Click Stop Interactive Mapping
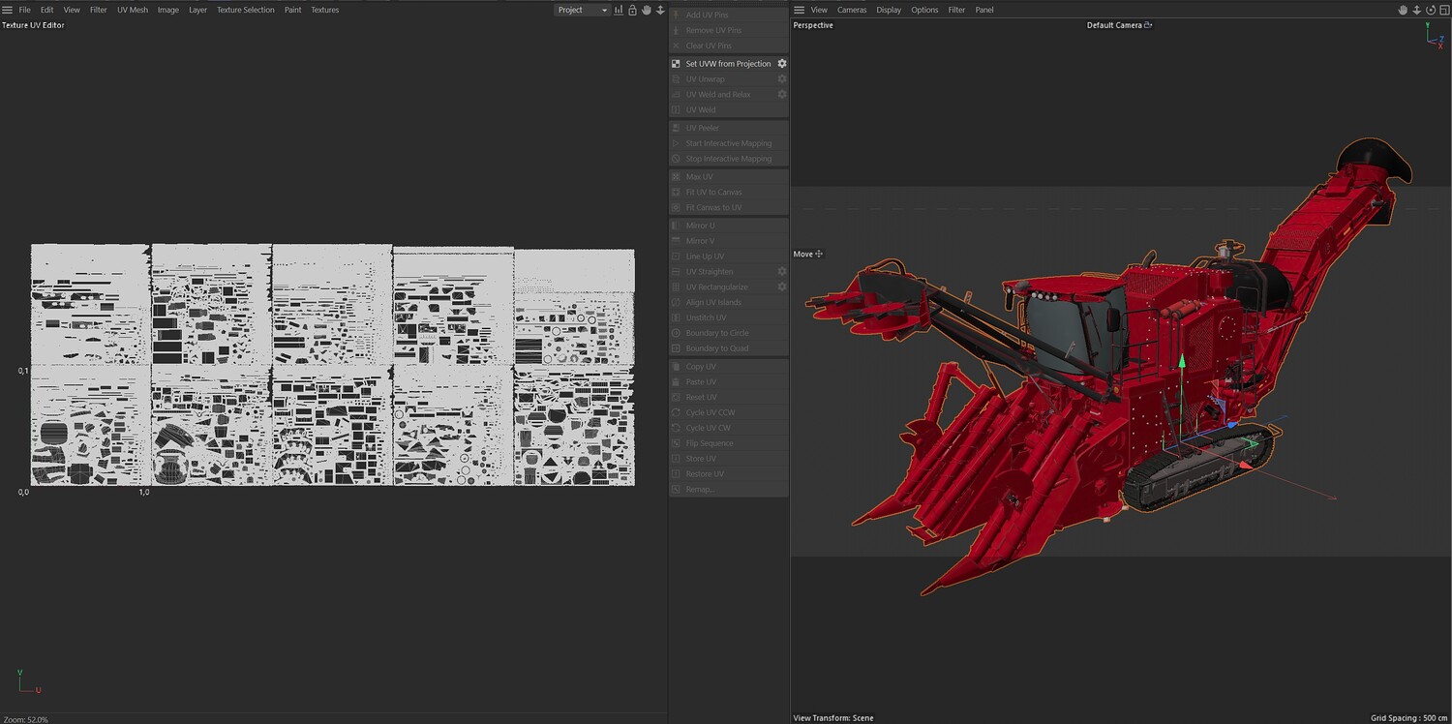This screenshot has height=724, width=1452. (728, 159)
